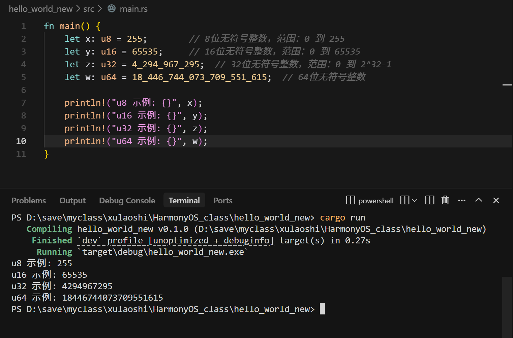
Task: Click line number 10 in gutter
Action: [x=21, y=141]
